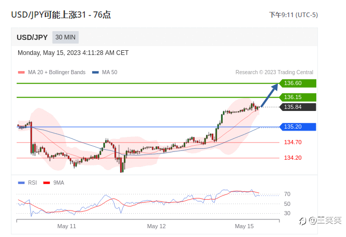Click the RSI 70 level label
346x237 pixels.
(x=287, y=194)
